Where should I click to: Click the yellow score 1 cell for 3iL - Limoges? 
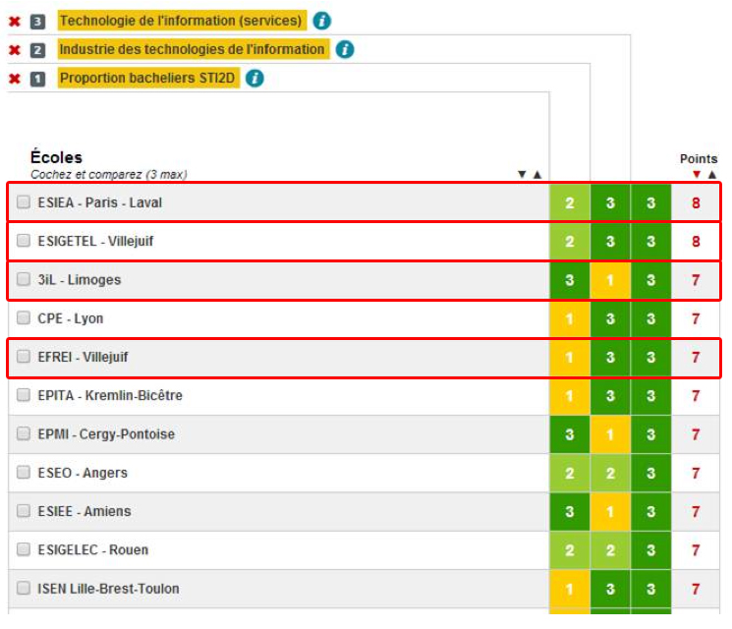610,280
